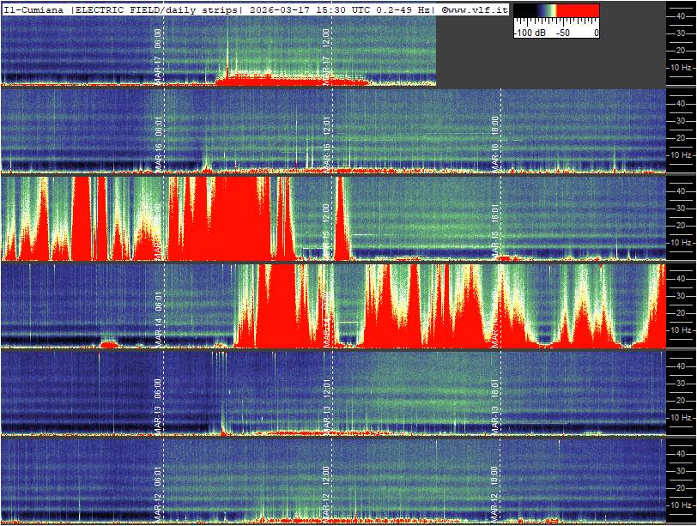This screenshot has height=526, width=697.
Task: Click the -50 label under the color scale
Action: click(563, 33)
